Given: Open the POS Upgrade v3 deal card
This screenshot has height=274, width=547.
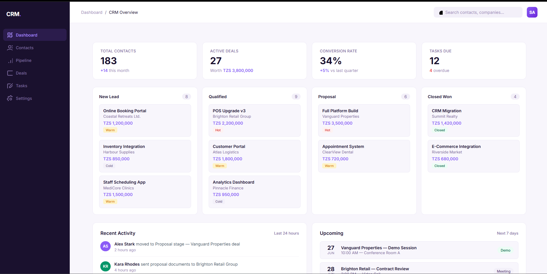Looking at the screenshot, I should [254, 120].
